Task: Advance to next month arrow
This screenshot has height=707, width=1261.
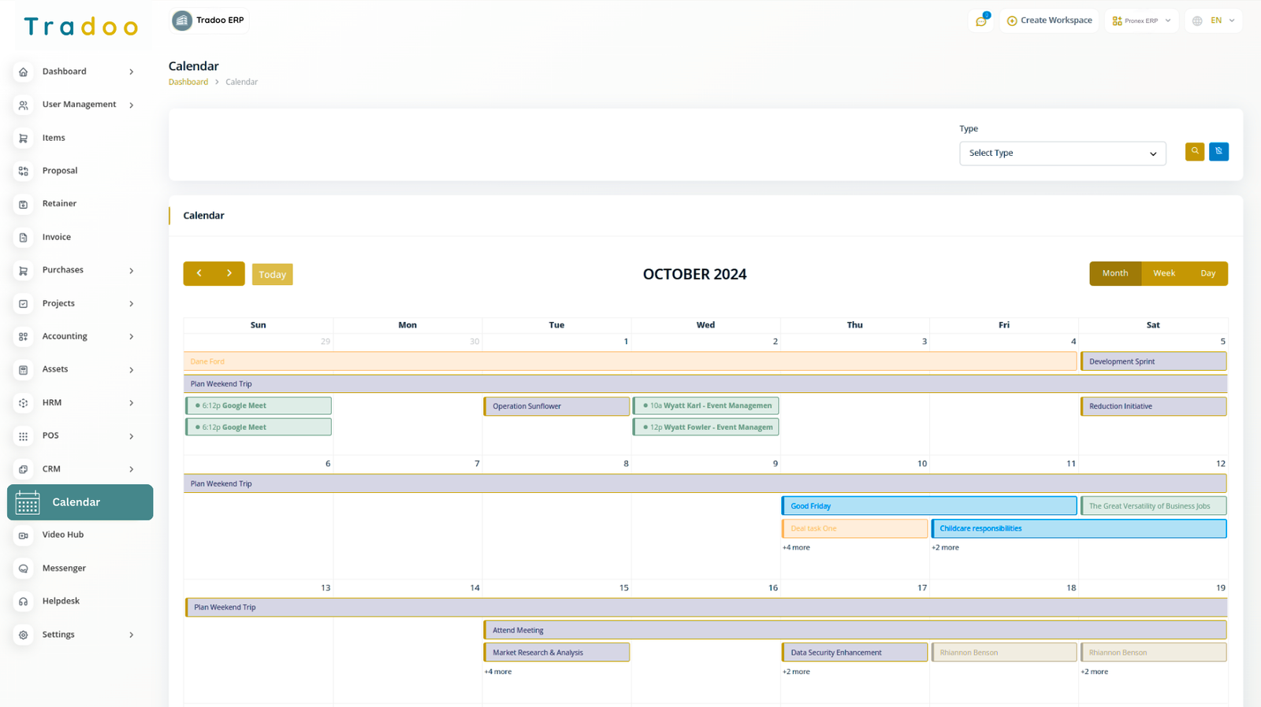Action: click(229, 273)
